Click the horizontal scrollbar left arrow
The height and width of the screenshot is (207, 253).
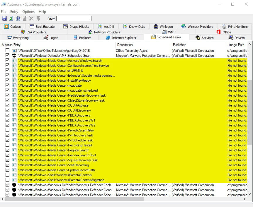pos(2,199)
